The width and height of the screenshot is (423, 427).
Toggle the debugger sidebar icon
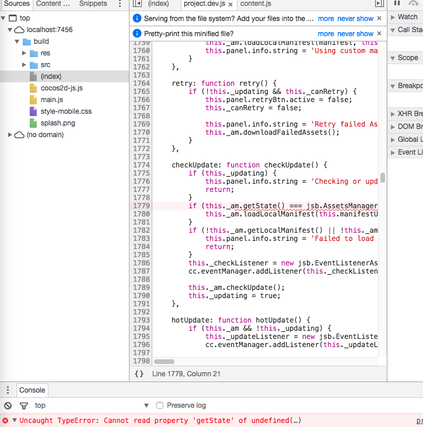coord(379,4)
